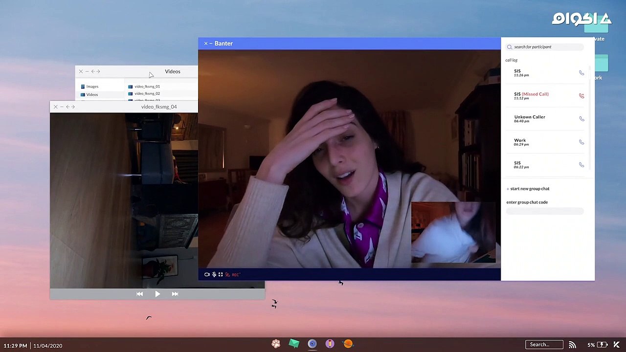Viewport: 626px width, 352px height.
Task: Launch the pencil app in the dock
Action: coord(330,344)
